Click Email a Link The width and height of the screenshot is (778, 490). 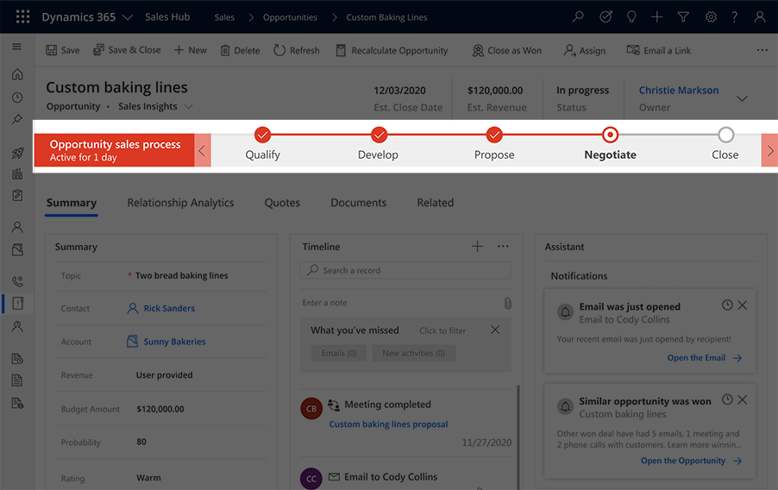click(x=658, y=50)
